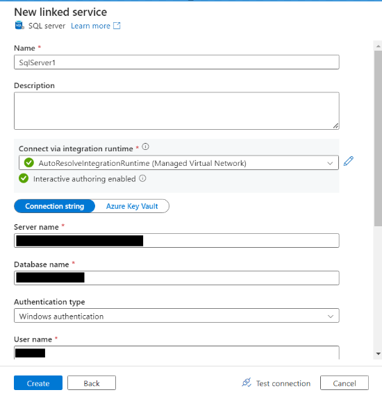Click the Create button

click(38, 383)
